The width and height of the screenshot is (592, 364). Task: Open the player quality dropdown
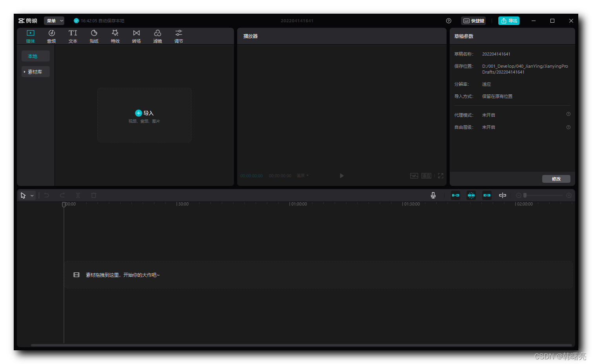[303, 176]
